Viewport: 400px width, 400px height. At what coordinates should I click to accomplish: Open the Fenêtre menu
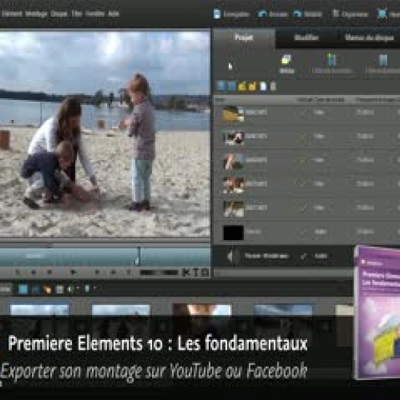[95, 14]
